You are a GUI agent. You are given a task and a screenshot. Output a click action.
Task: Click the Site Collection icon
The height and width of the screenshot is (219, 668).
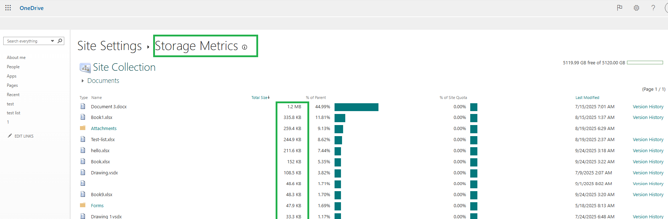pos(85,68)
